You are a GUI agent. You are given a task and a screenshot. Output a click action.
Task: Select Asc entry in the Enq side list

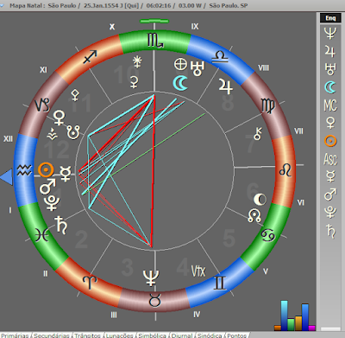point(330,159)
